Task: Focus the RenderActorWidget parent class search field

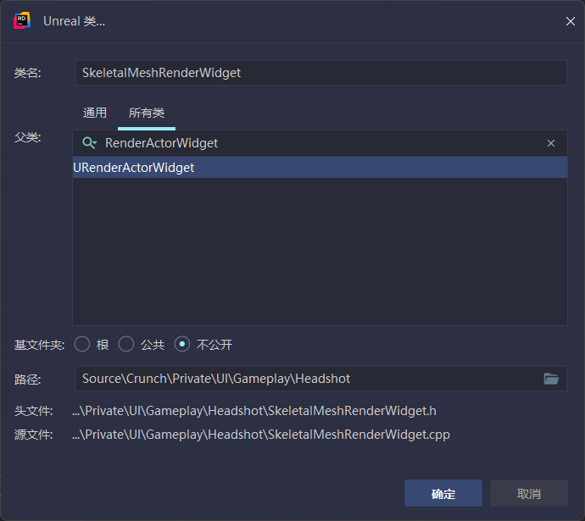Action: (320, 143)
